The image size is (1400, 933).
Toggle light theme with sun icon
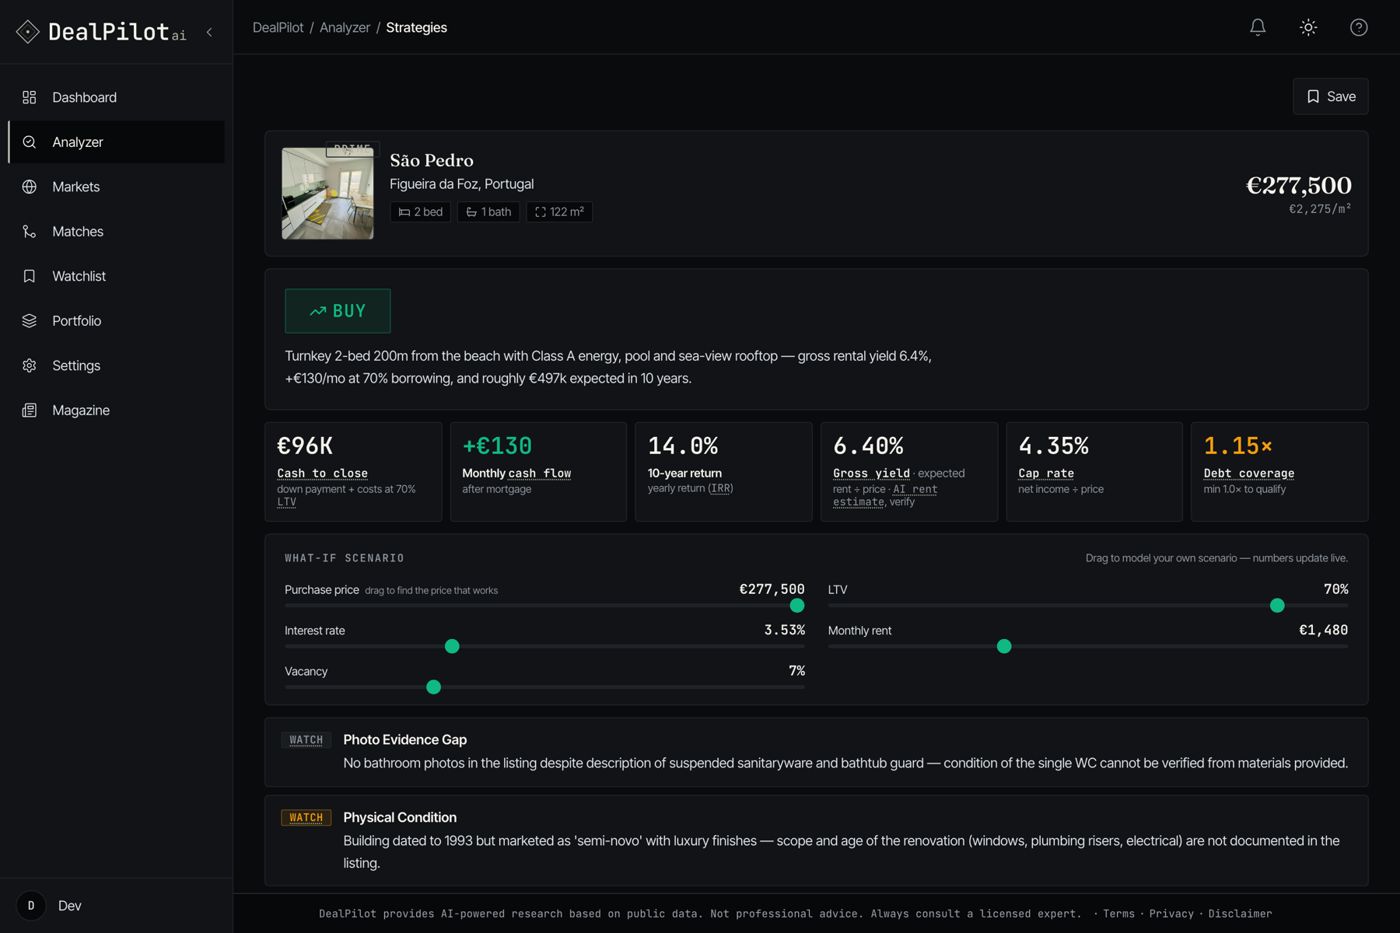click(x=1308, y=27)
